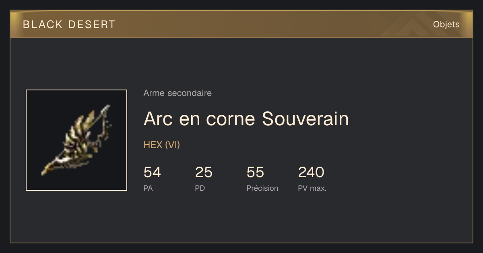Click the PD stat label
This screenshot has height=253, width=483.
(200, 188)
